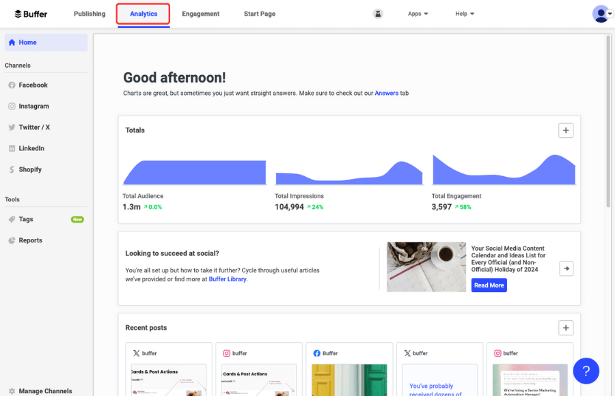Expand the Apps dropdown menu
Screen dimensions: 615x396
click(x=418, y=14)
